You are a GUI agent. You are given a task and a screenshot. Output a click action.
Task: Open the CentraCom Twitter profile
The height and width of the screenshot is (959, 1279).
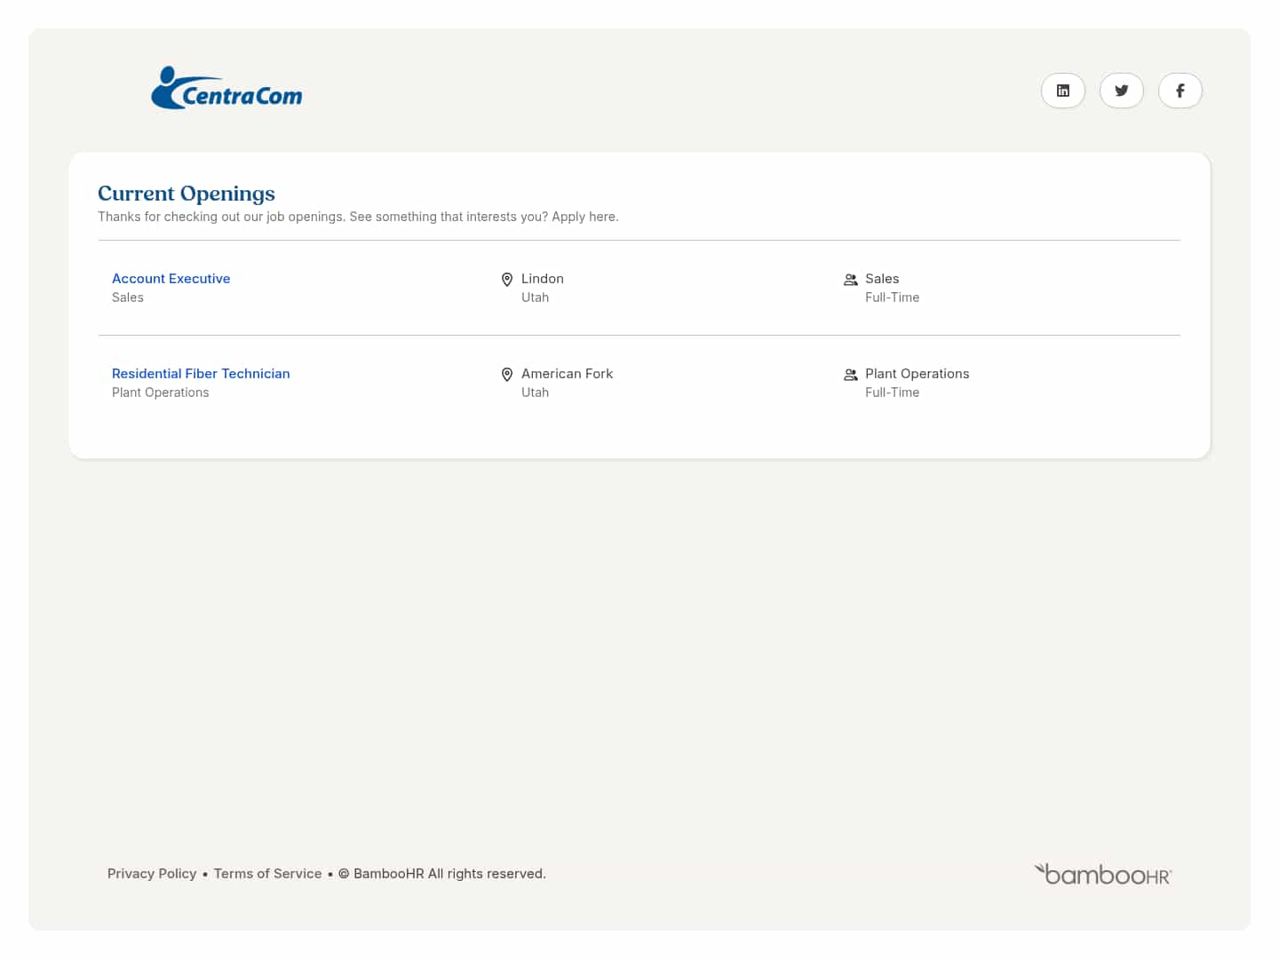coord(1122,91)
